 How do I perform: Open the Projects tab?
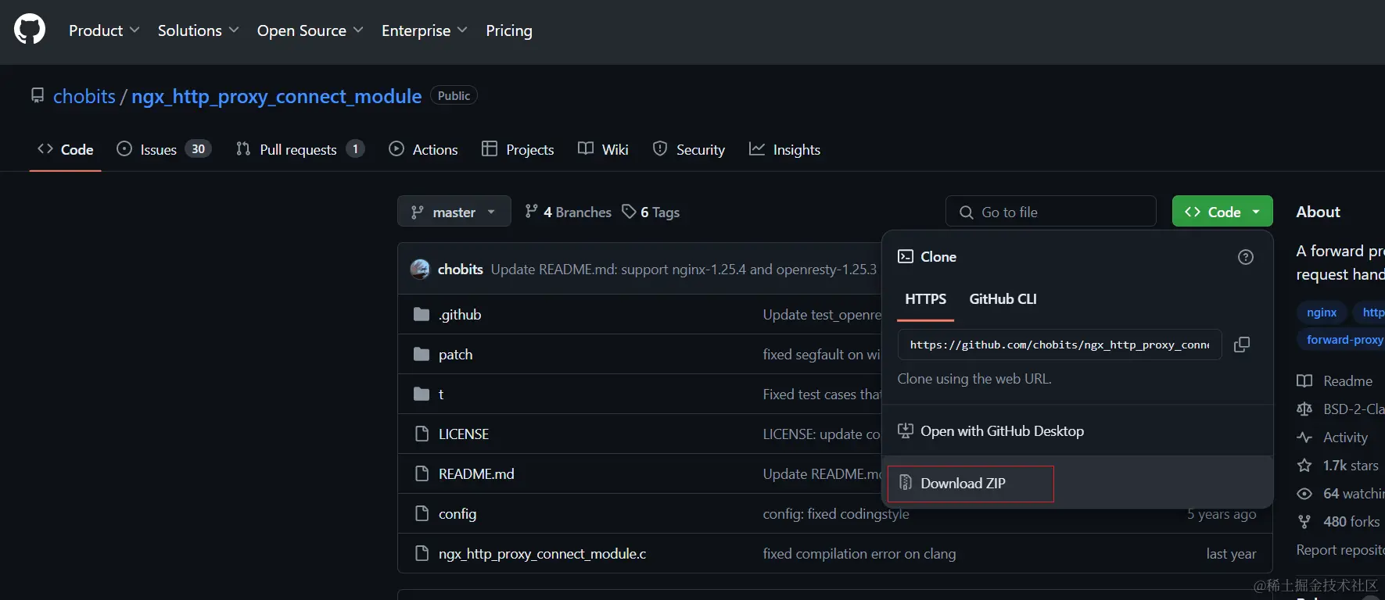518,149
